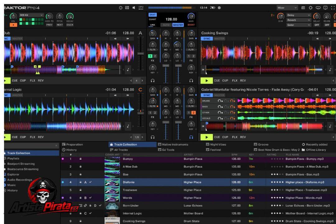
Task: Decrease loop size arrow beside 1/8
Action: 131,137
